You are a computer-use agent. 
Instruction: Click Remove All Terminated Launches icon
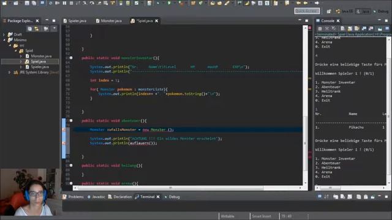click(x=334, y=29)
